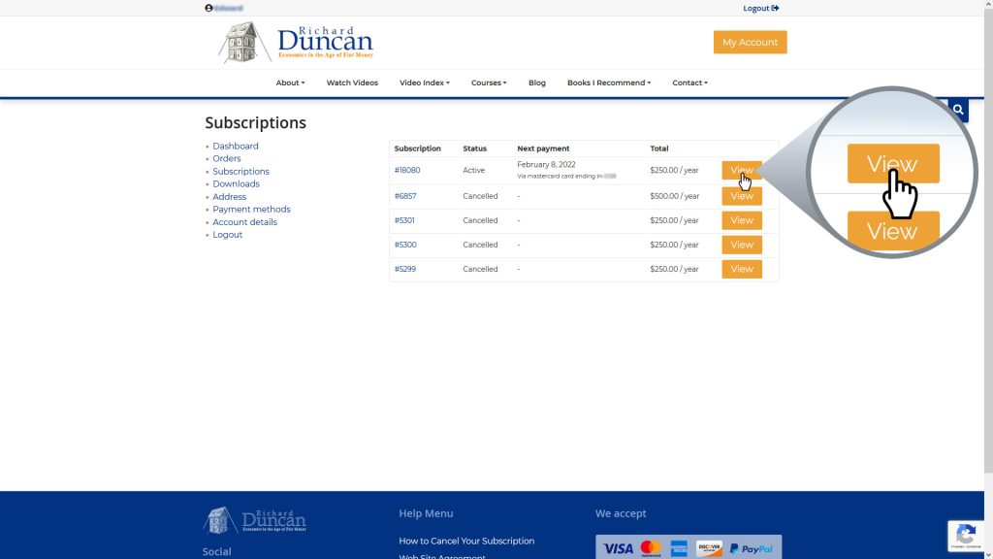Open subscription link #5301
The image size is (993, 559).
point(404,220)
